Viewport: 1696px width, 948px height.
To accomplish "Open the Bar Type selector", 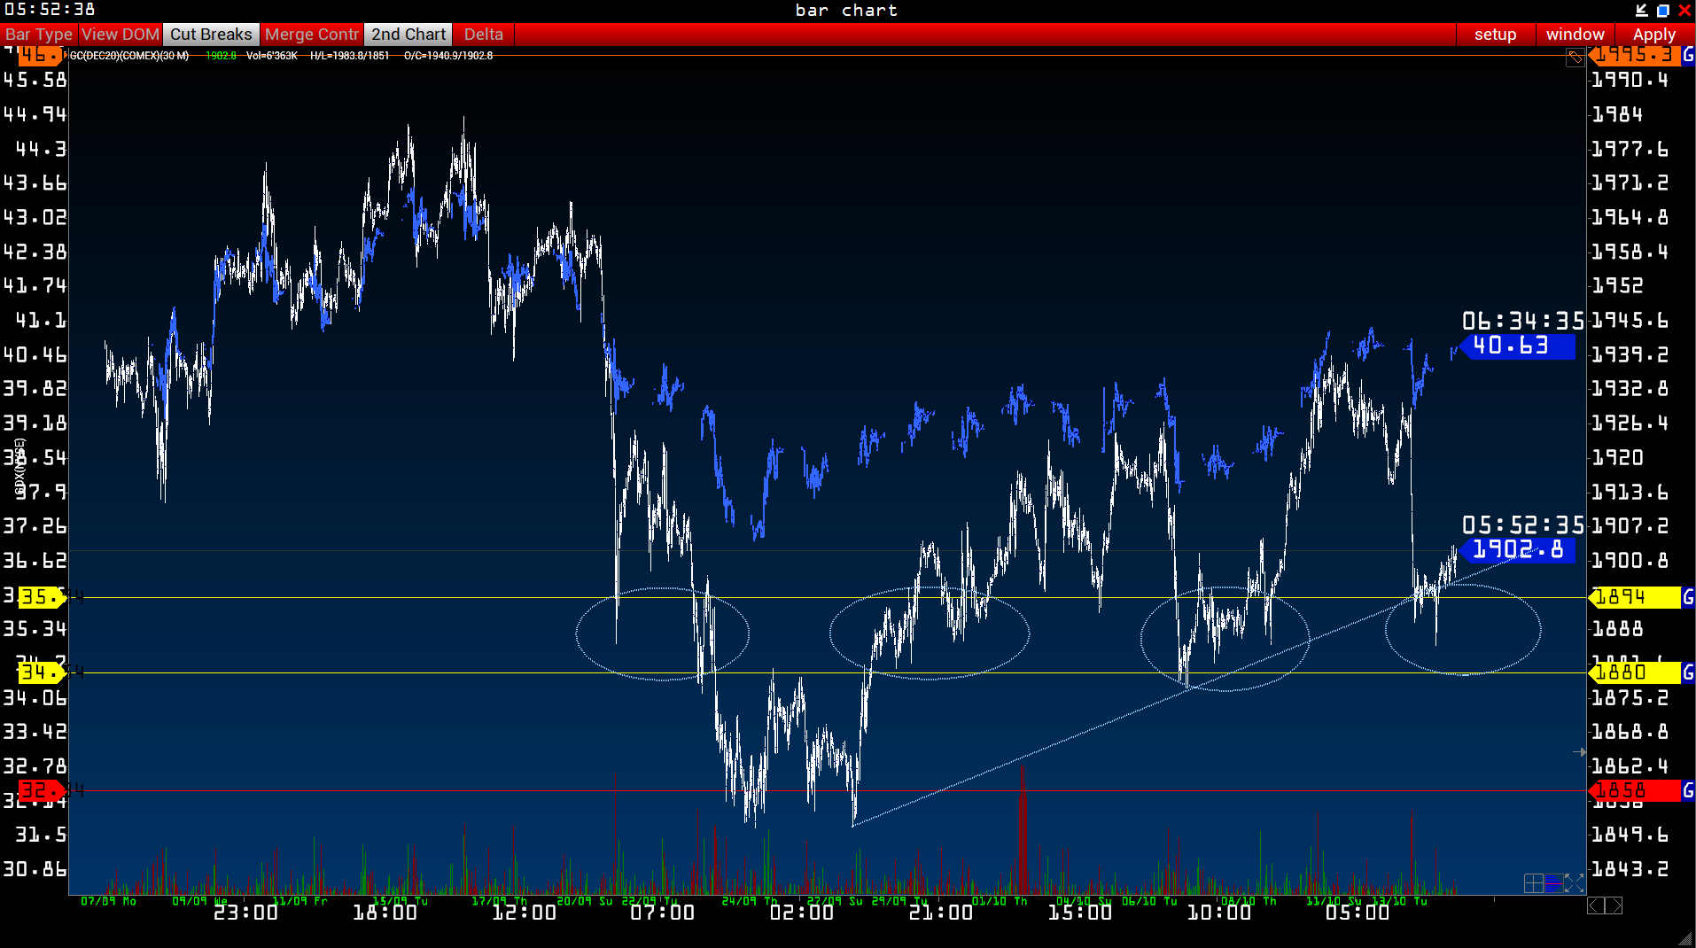I will click(x=39, y=35).
